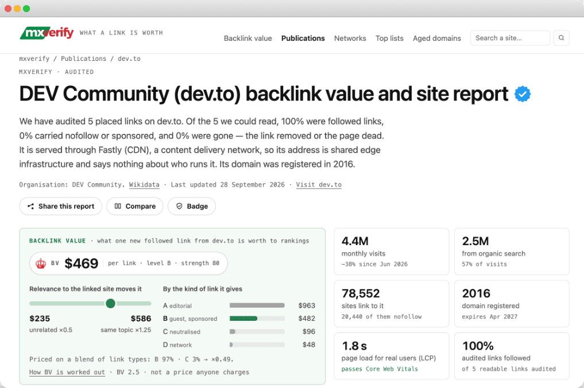This screenshot has width=584, height=388.
Task: Follow the Visit dev.to link
Action: coord(319,185)
